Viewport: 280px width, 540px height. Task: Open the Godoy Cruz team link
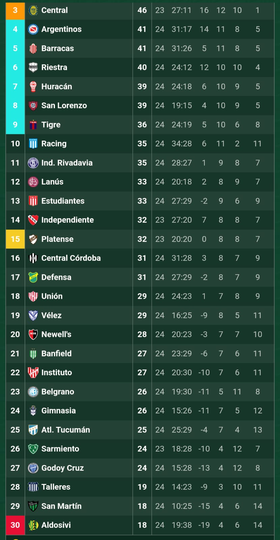click(62, 468)
